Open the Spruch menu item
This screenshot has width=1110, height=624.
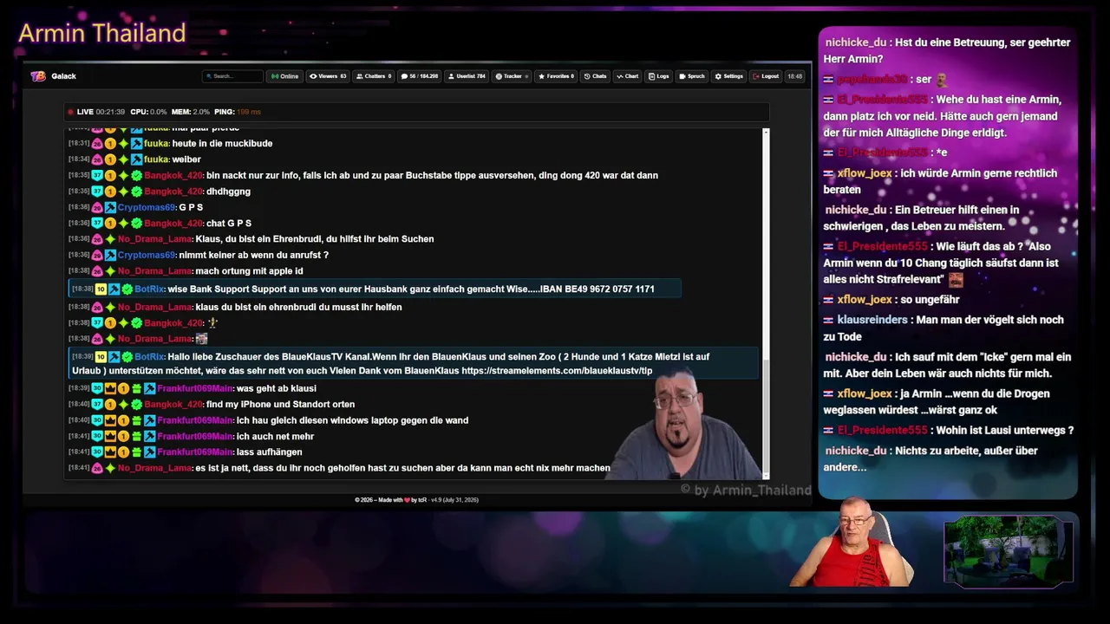pyautogui.click(x=692, y=76)
